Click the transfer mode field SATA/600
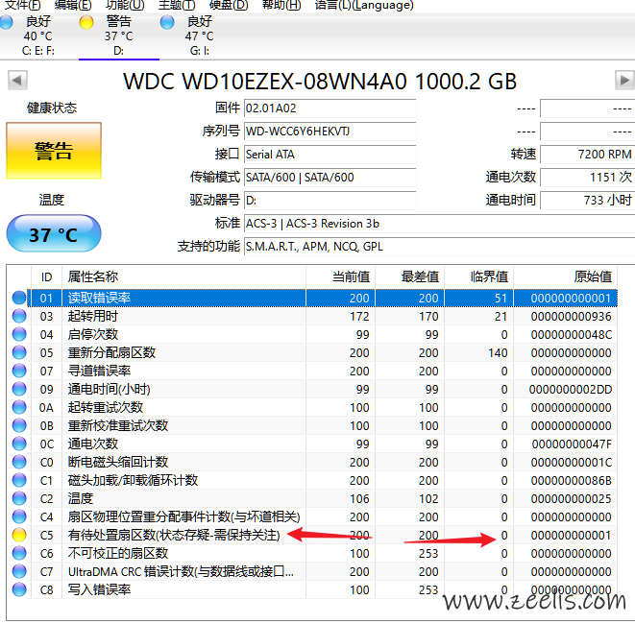The image size is (635, 624). point(330,178)
